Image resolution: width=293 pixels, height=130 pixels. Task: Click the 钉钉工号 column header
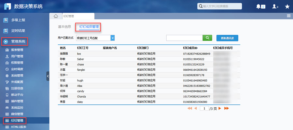pos(83,48)
